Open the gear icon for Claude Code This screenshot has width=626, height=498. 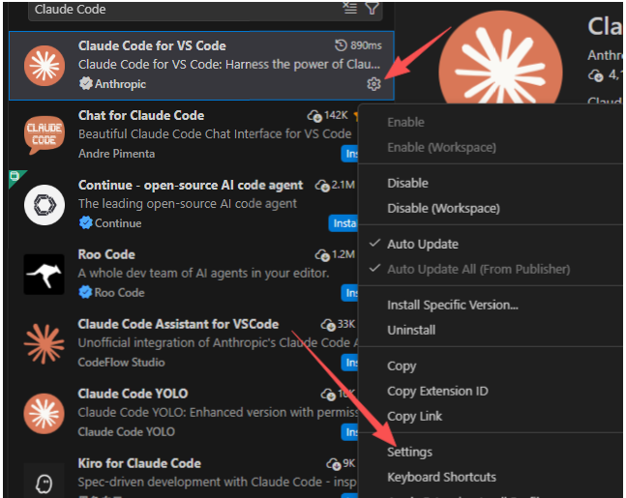[x=373, y=84]
